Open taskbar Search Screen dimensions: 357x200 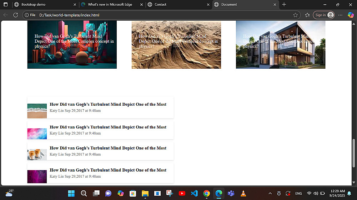coord(84,194)
